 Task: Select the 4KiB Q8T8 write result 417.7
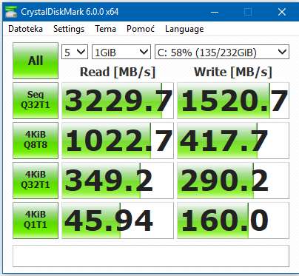pos(233,141)
